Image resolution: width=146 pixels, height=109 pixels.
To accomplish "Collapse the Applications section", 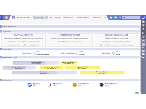I will pyautogui.click(x=1, y=80).
